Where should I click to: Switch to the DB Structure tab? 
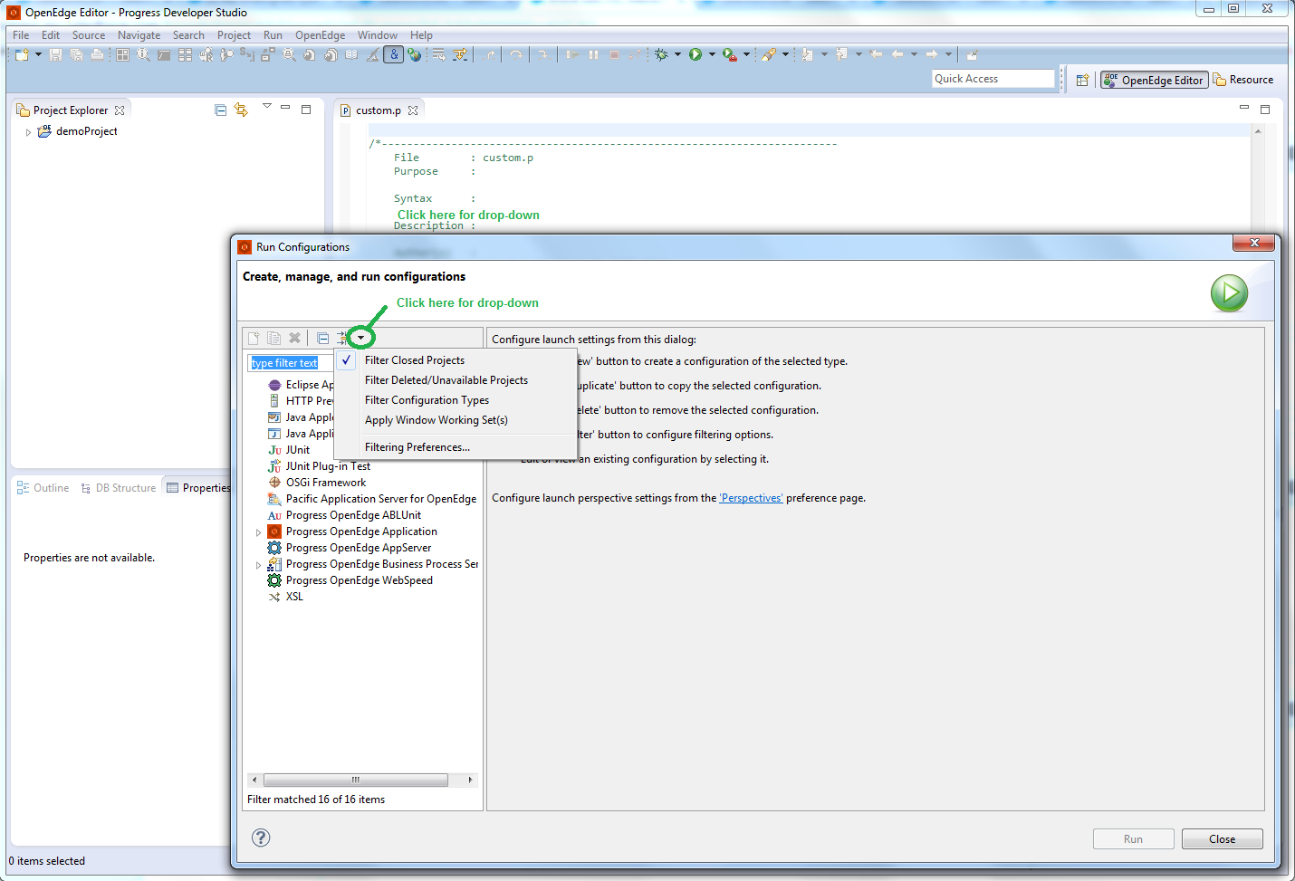118,488
